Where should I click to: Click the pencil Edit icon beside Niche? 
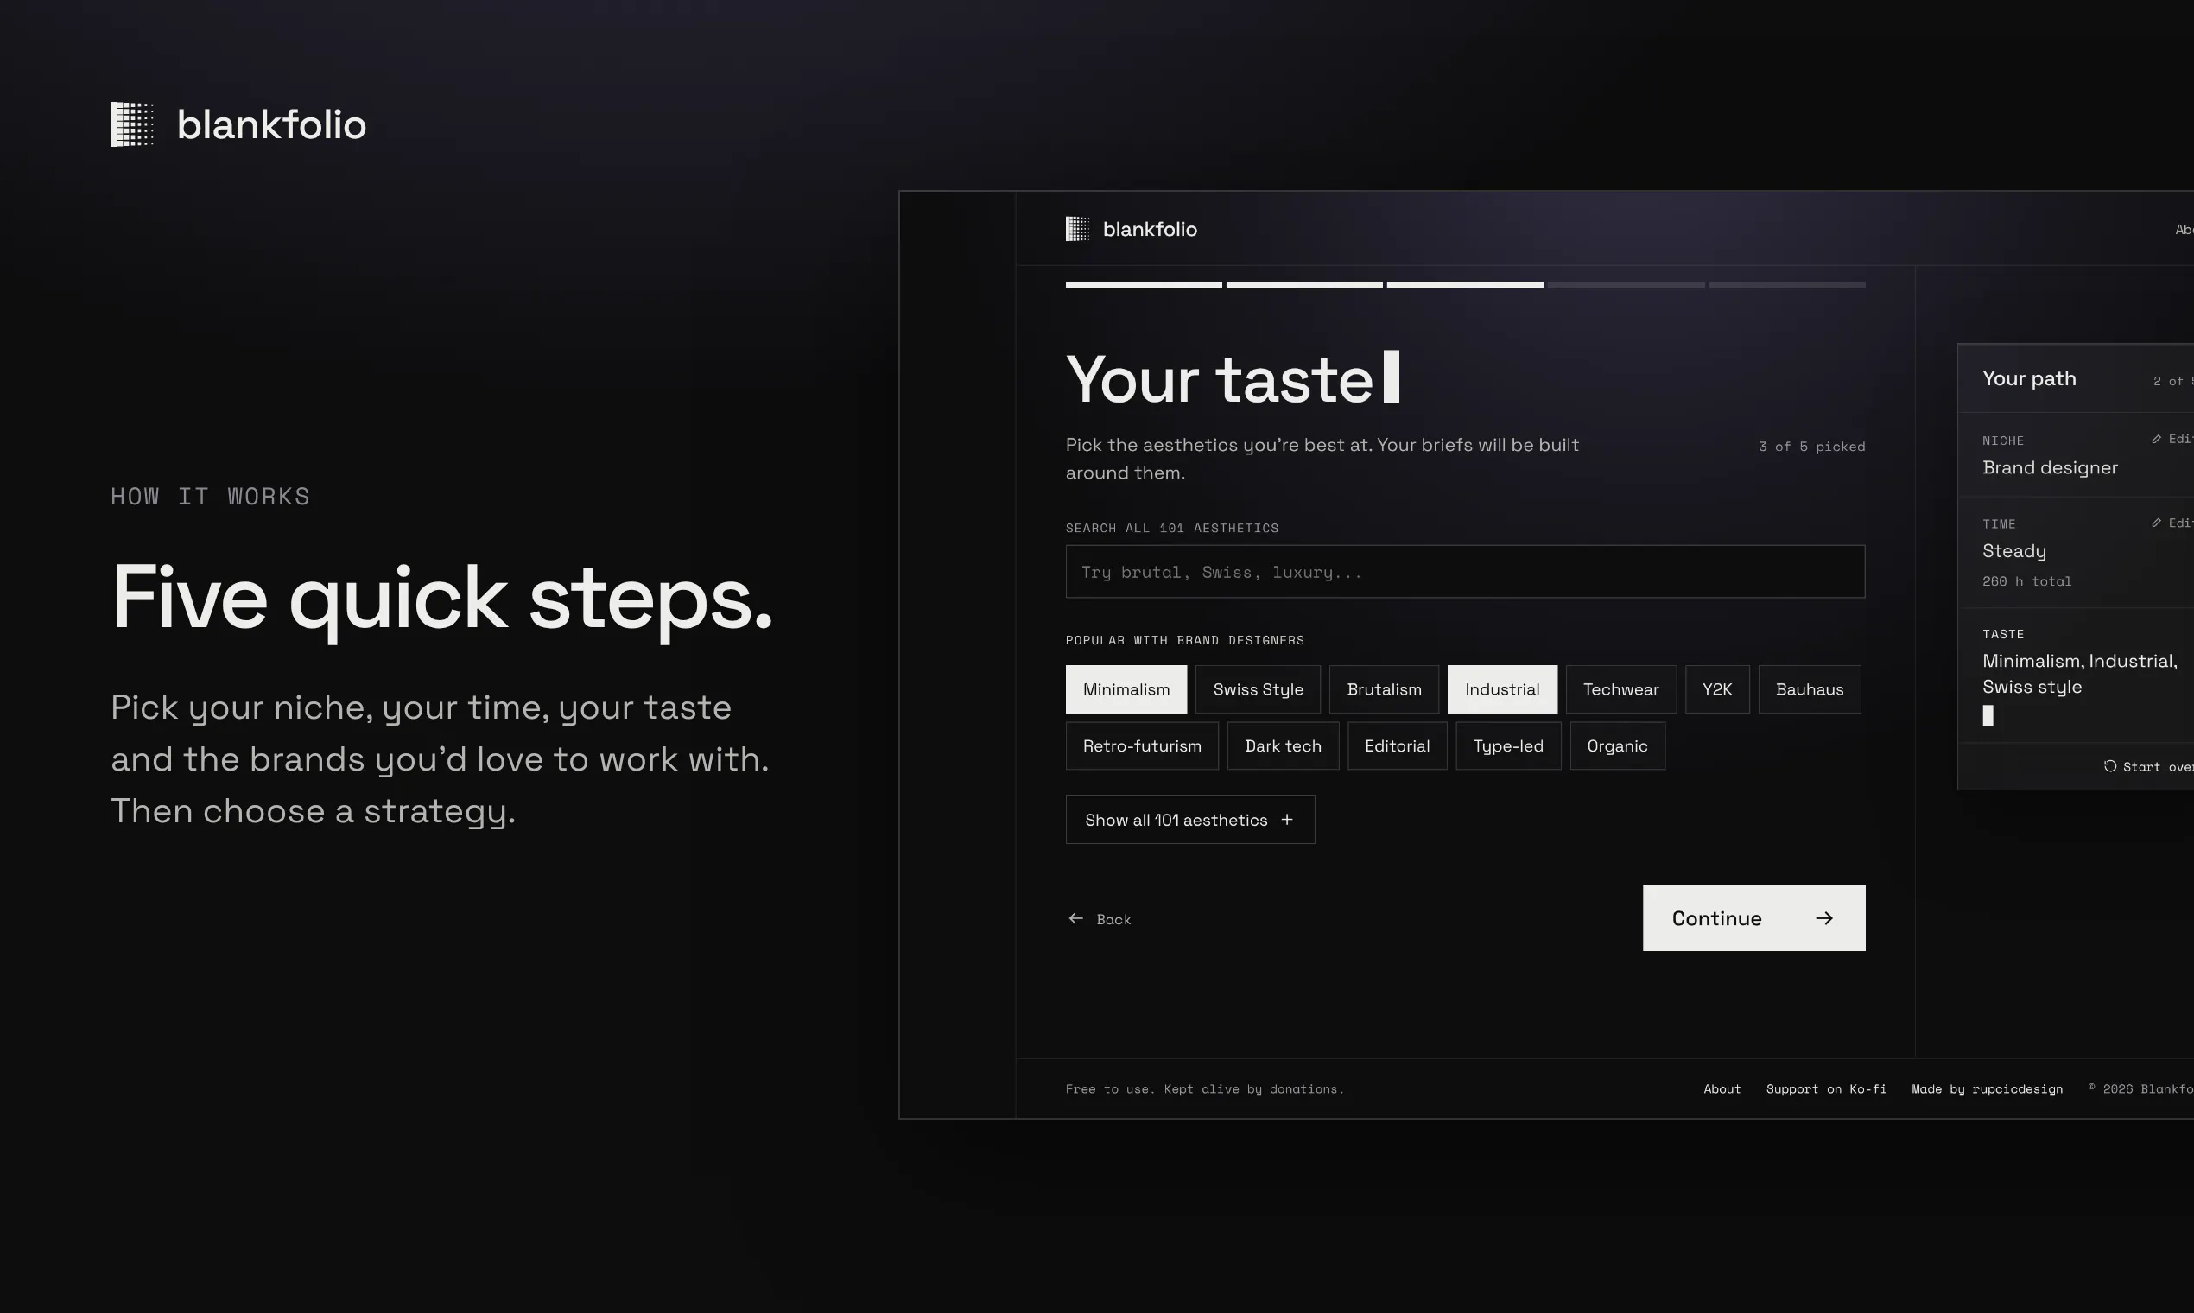click(2157, 439)
